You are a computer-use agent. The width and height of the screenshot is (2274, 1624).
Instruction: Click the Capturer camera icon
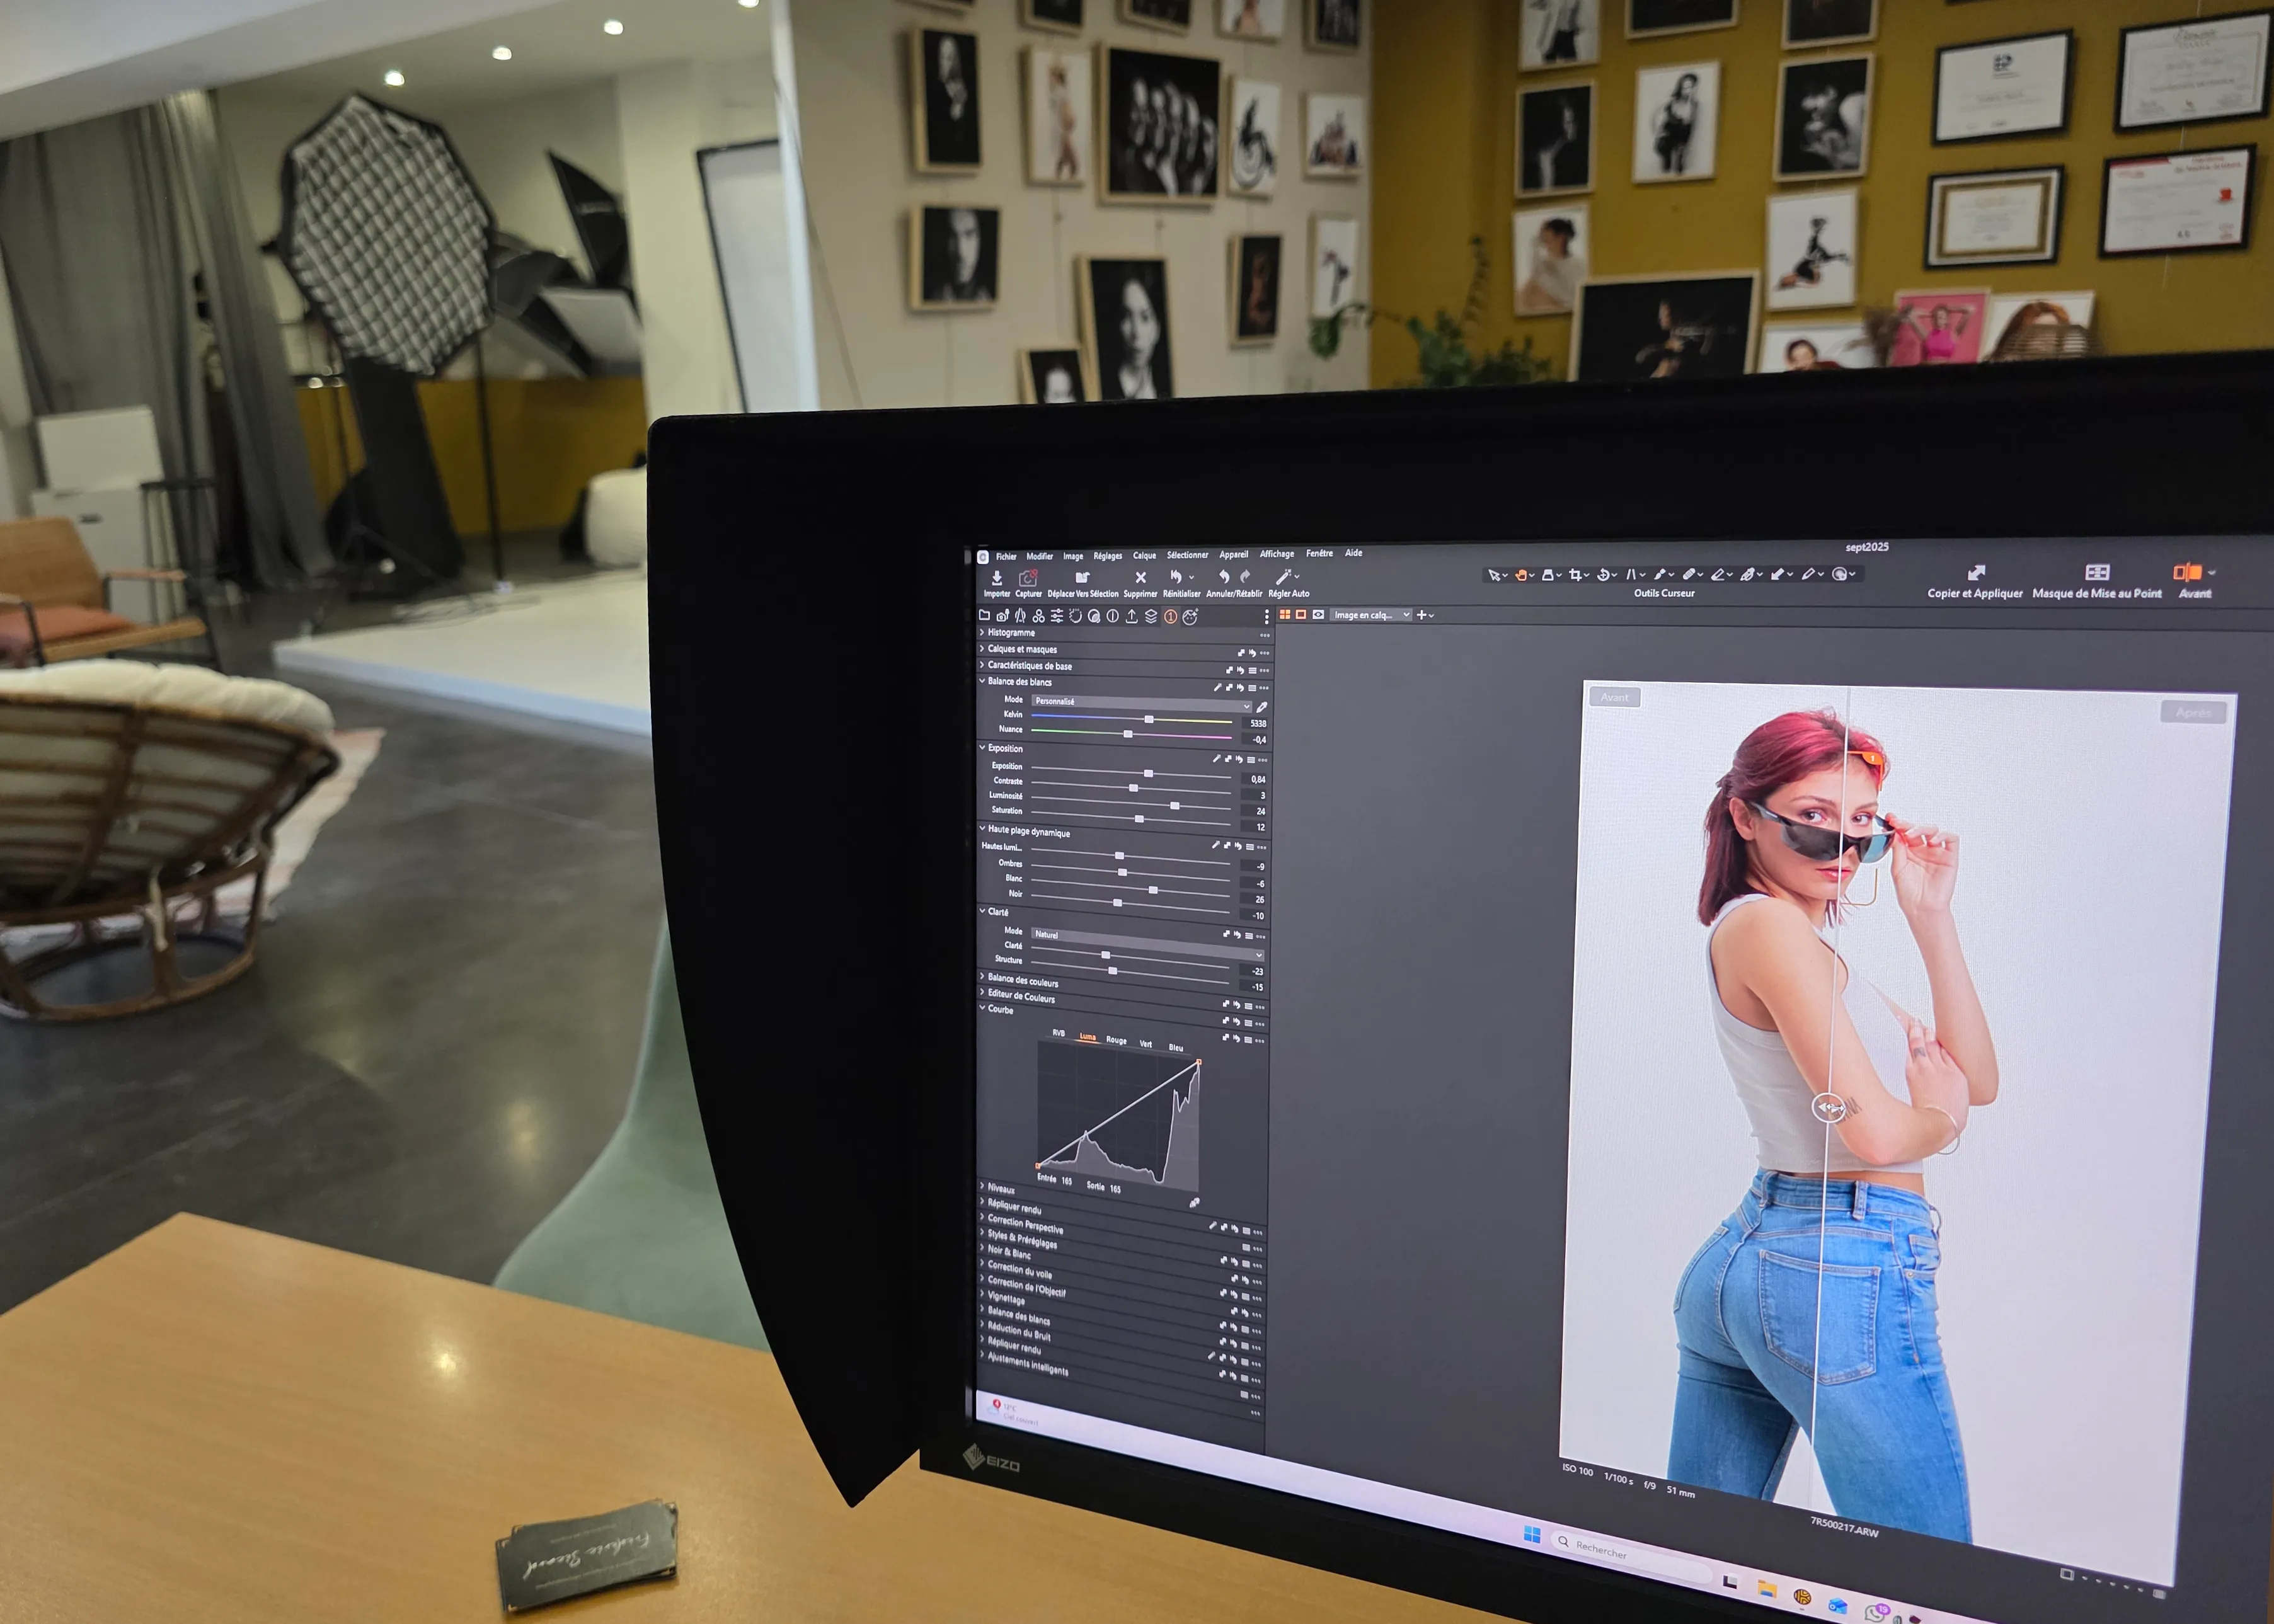[x=1028, y=579]
